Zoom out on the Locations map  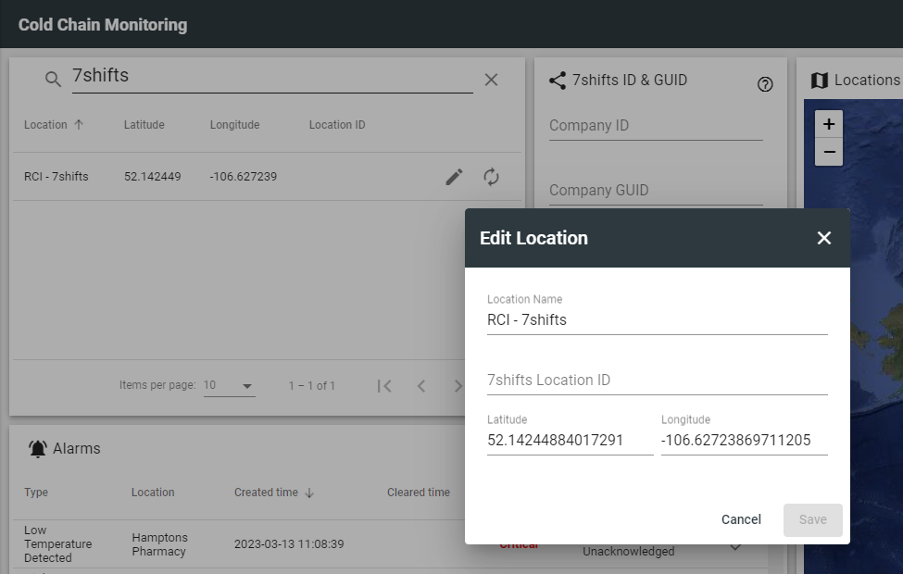(x=829, y=152)
